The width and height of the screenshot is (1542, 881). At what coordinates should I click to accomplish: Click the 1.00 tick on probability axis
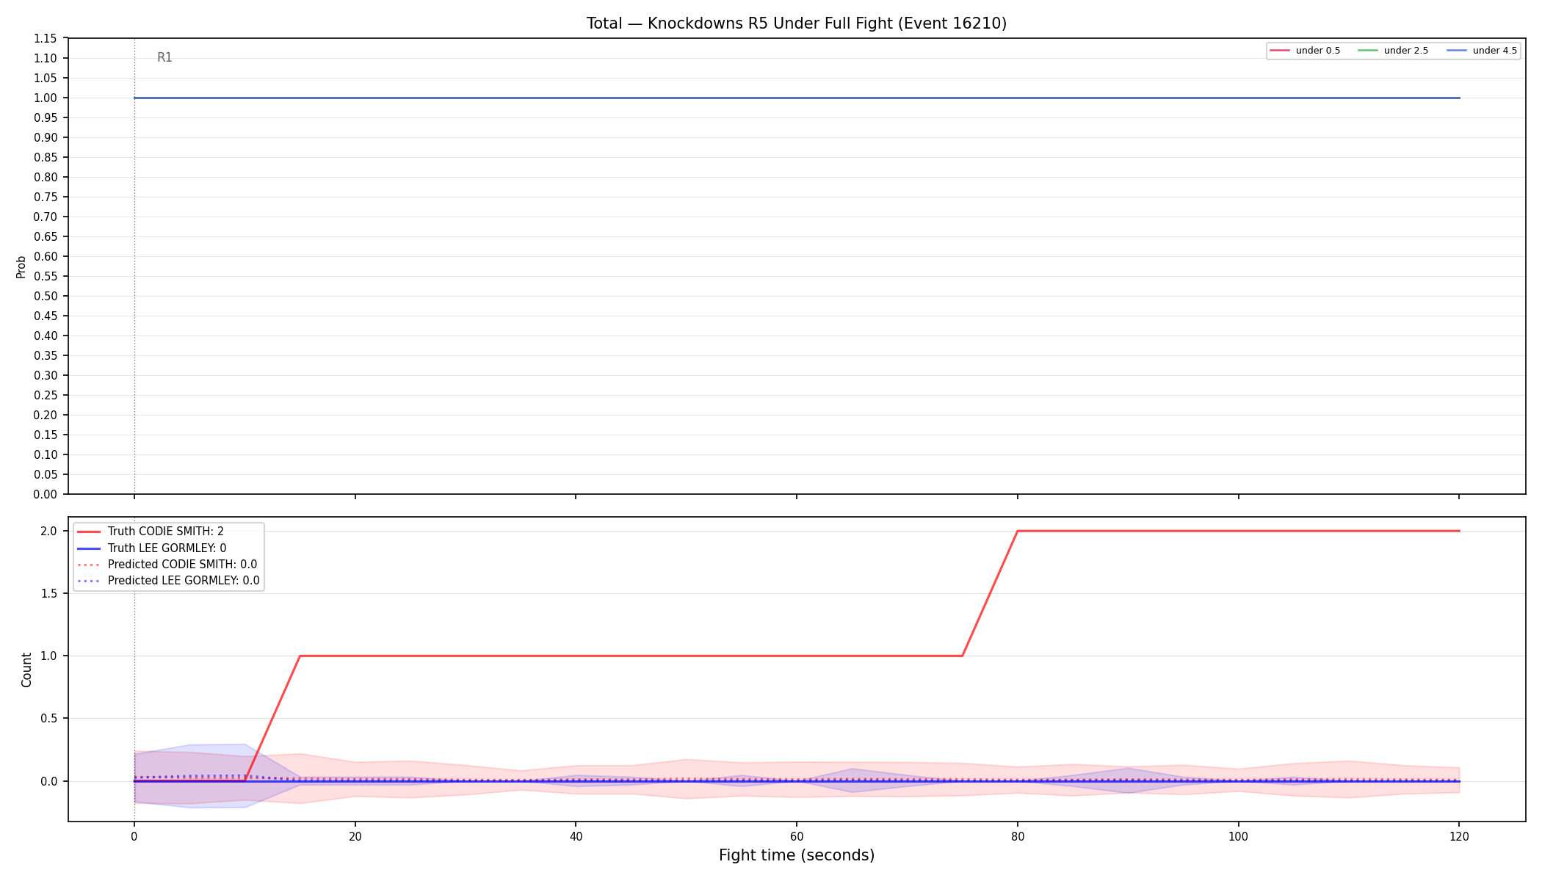[46, 98]
